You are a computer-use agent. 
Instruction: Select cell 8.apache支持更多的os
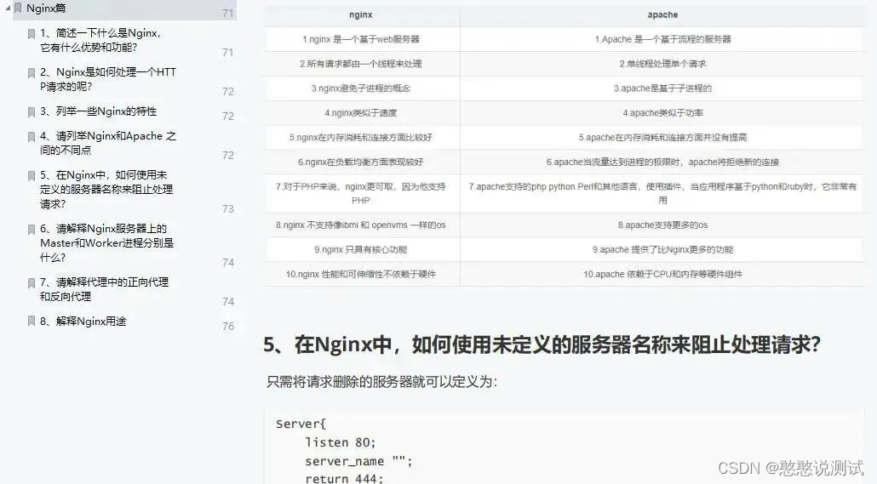click(x=662, y=225)
